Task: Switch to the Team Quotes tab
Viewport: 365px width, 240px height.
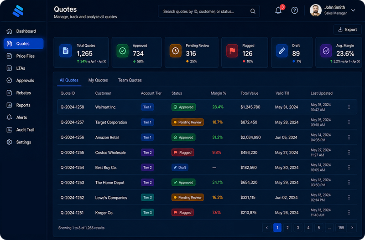Action: pos(130,80)
